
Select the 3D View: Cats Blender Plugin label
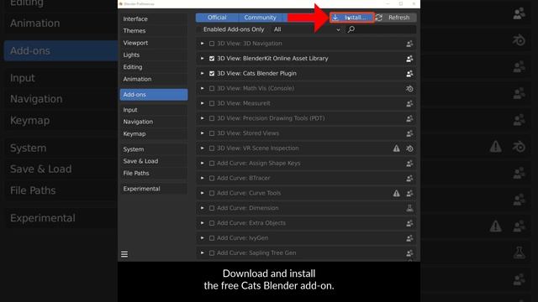click(256, 74)
